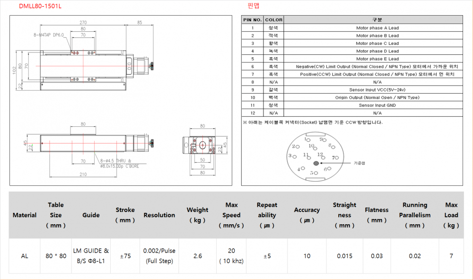The height and width of the screenshot is (280, 473).
Task: Click the 8-M4TAP DP6.0 annotation label
Action: [48, 35]
